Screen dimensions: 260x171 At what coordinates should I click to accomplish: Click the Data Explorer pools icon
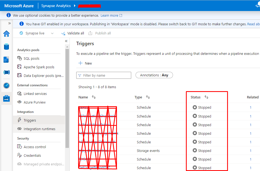click(x=19, y=75)
